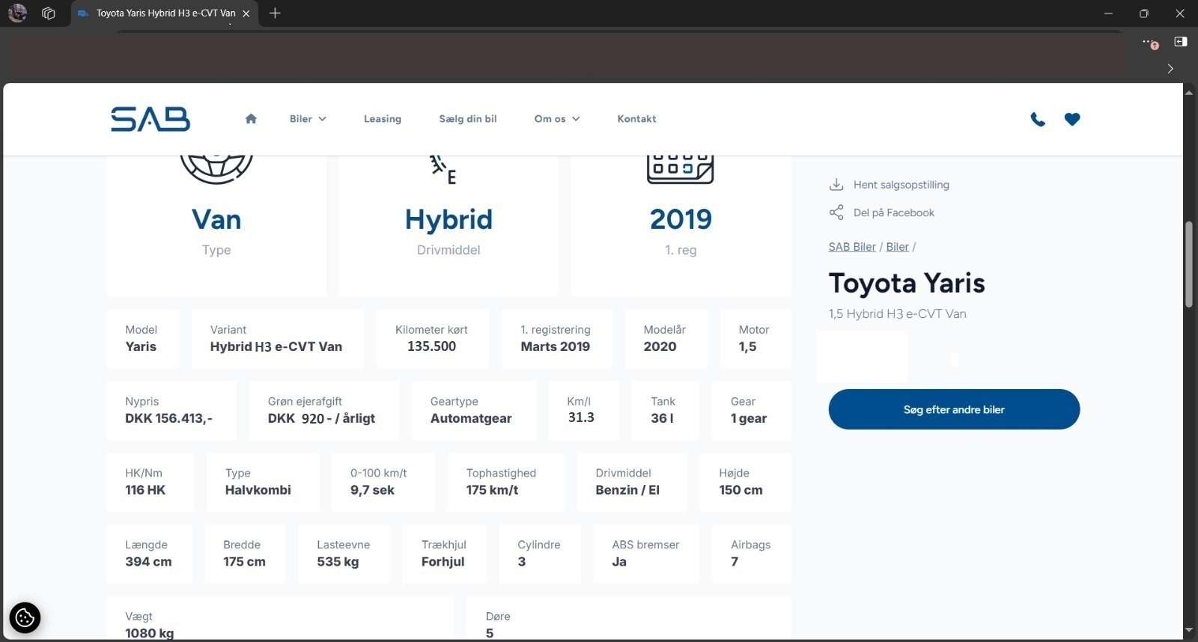Go to the home icon in navbar
The image size is (1198, 642).
point(251,119)
